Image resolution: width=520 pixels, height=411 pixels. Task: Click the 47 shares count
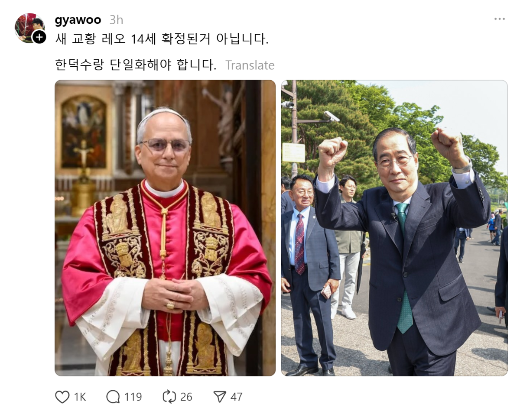click(236, 397)
